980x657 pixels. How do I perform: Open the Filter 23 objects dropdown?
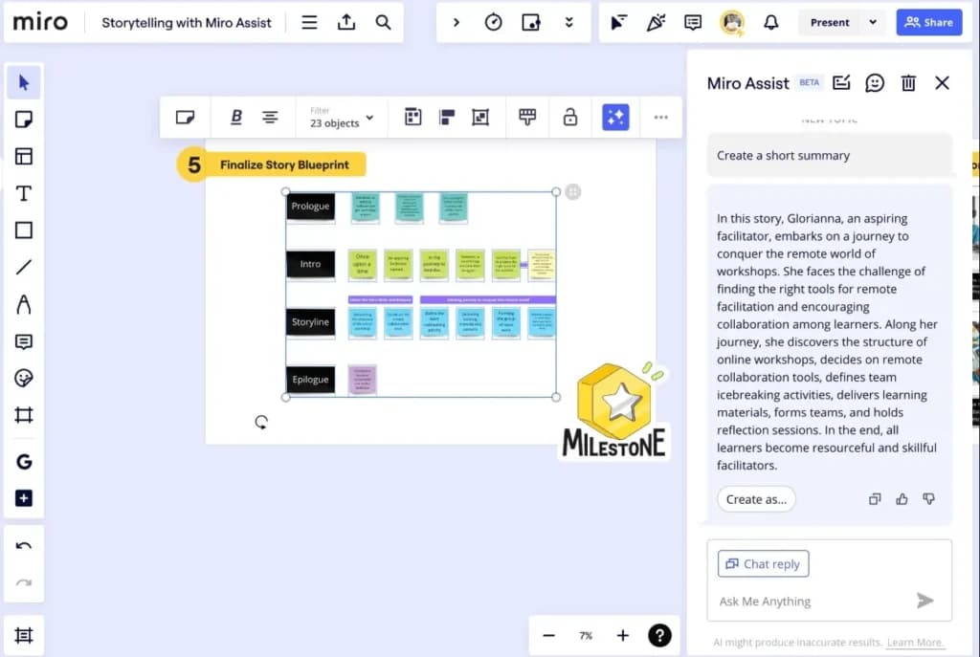(x=342, y=118)
